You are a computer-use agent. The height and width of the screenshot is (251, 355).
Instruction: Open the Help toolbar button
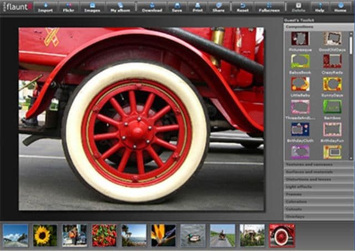pyautogui.click(x=319, y=7)
